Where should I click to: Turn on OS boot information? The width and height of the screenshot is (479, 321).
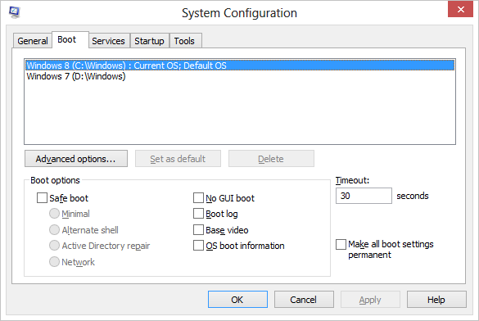(198, 246)
